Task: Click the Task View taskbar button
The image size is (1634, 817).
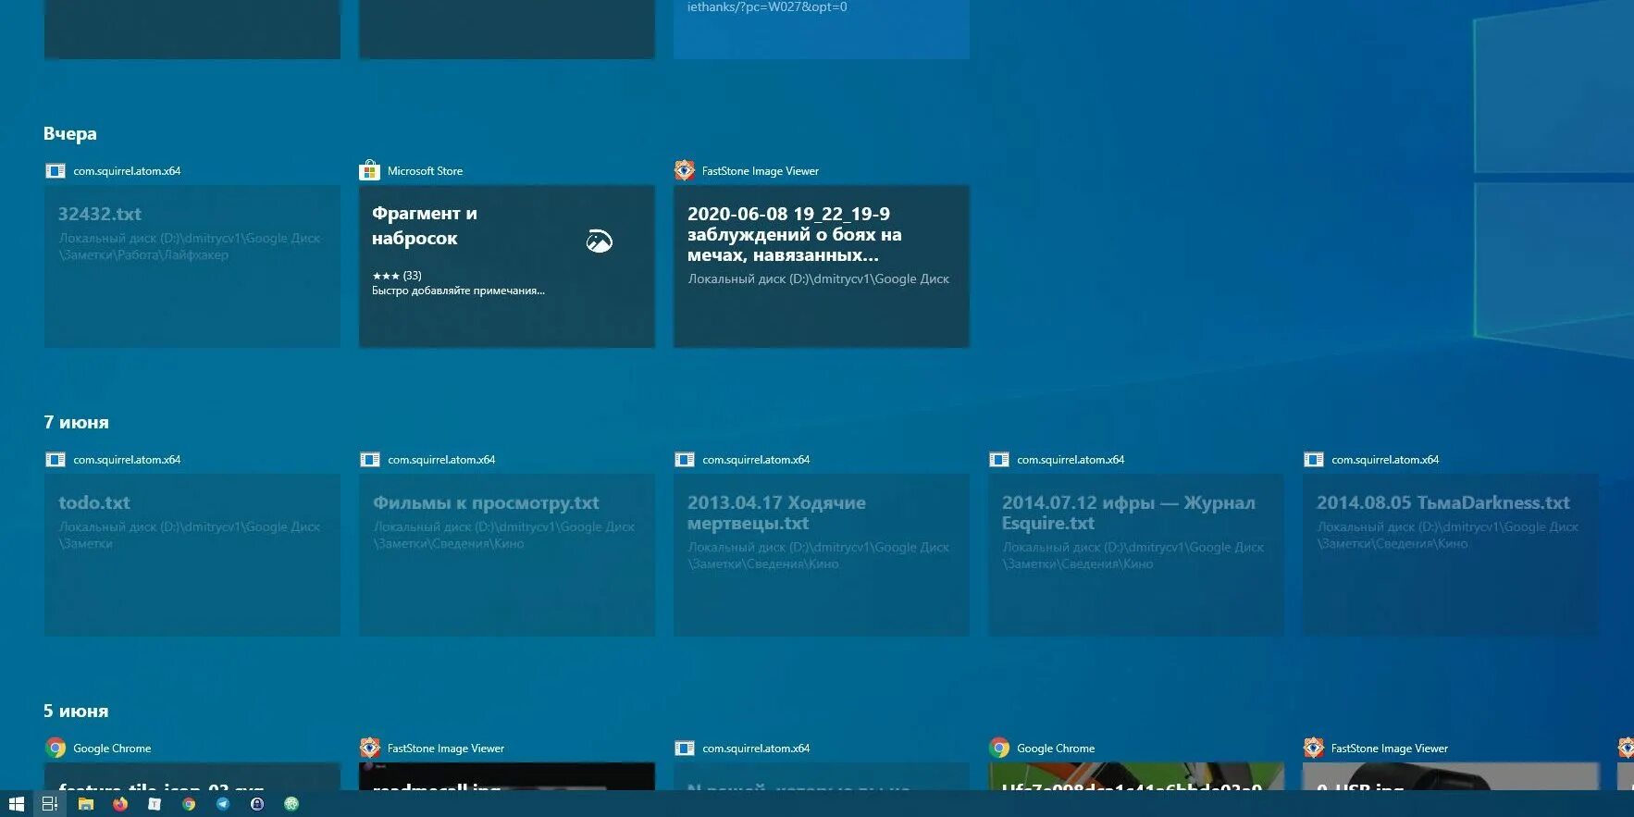Action: click(50, 804)
